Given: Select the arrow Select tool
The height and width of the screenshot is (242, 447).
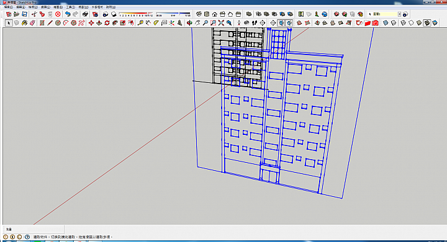Looking at the screenshot, I should tap(9, 23).
